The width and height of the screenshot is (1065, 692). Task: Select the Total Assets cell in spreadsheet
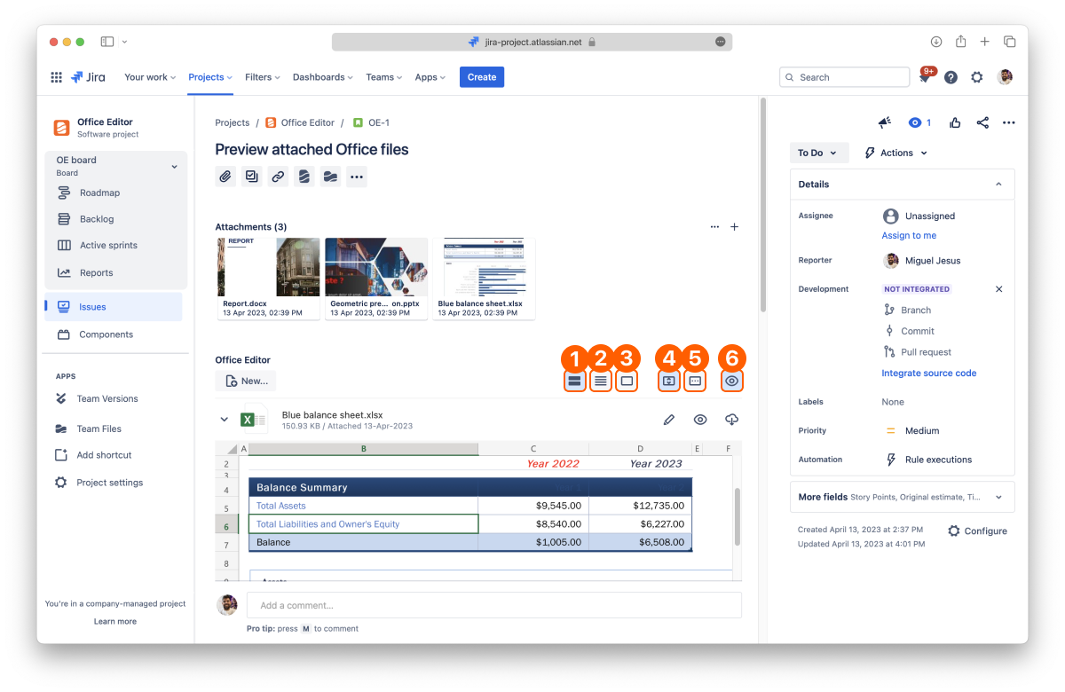point(364,506)
